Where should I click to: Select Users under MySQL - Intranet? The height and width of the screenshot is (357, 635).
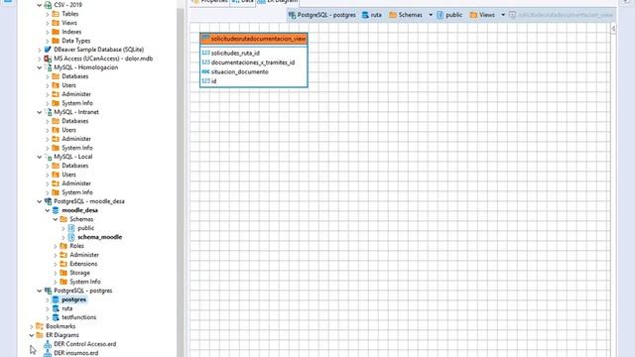pyautogui.click(x=68, y=130)
